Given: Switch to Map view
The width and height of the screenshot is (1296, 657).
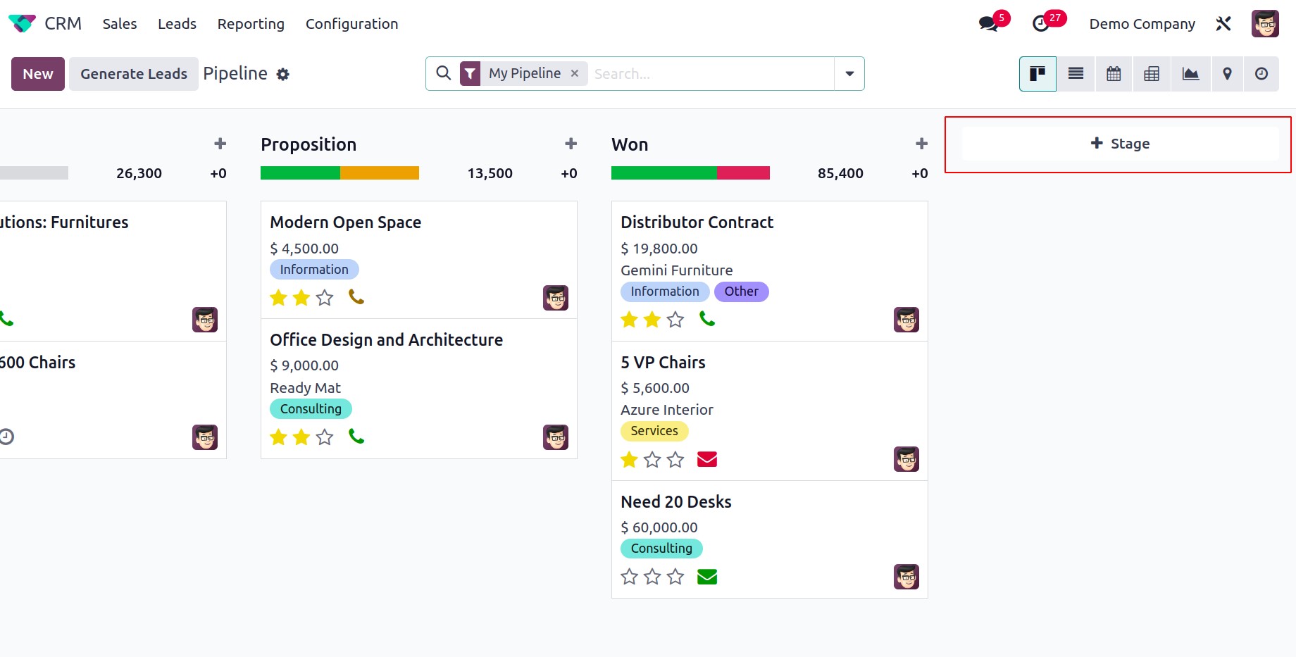Looking at the screenshot, I should tap(1227, 74).
